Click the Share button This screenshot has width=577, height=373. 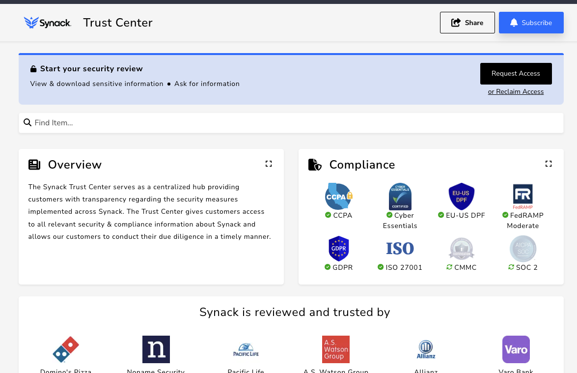467,22
